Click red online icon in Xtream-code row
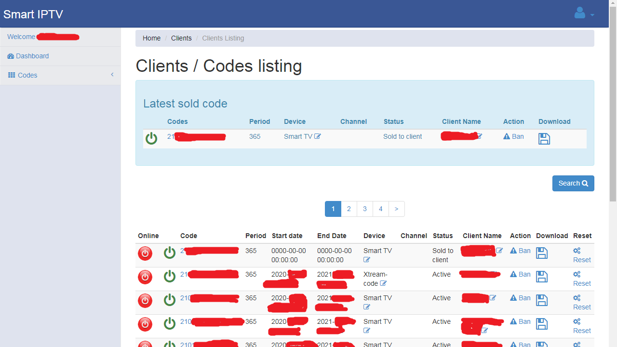This screenshot has width=617, height=347. click(145, 277)
